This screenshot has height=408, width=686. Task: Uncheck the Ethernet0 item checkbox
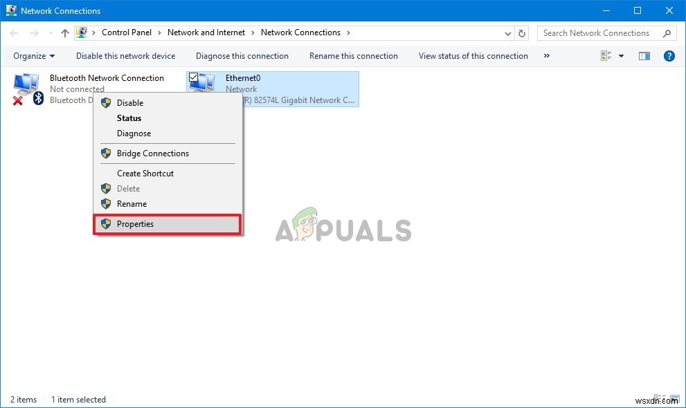(x=193, y=77)
